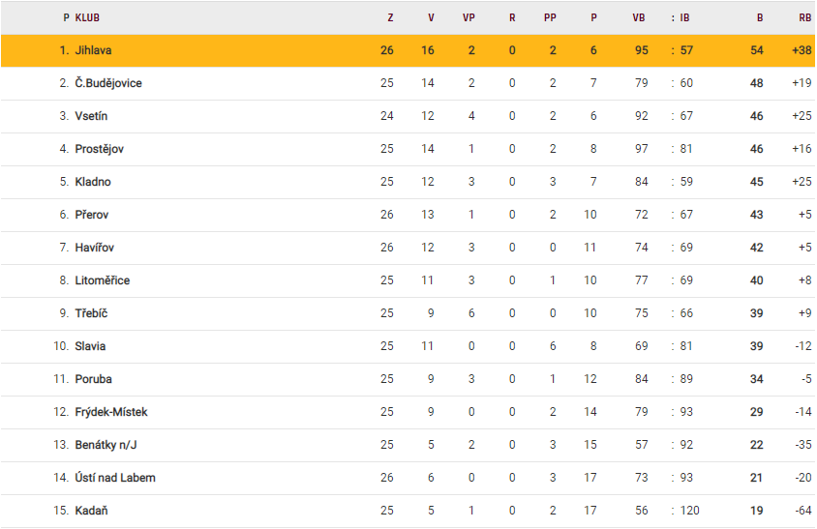Open the Poruba team link
Viewport: 817px width, 529px height.
click(x=93, y=379)
